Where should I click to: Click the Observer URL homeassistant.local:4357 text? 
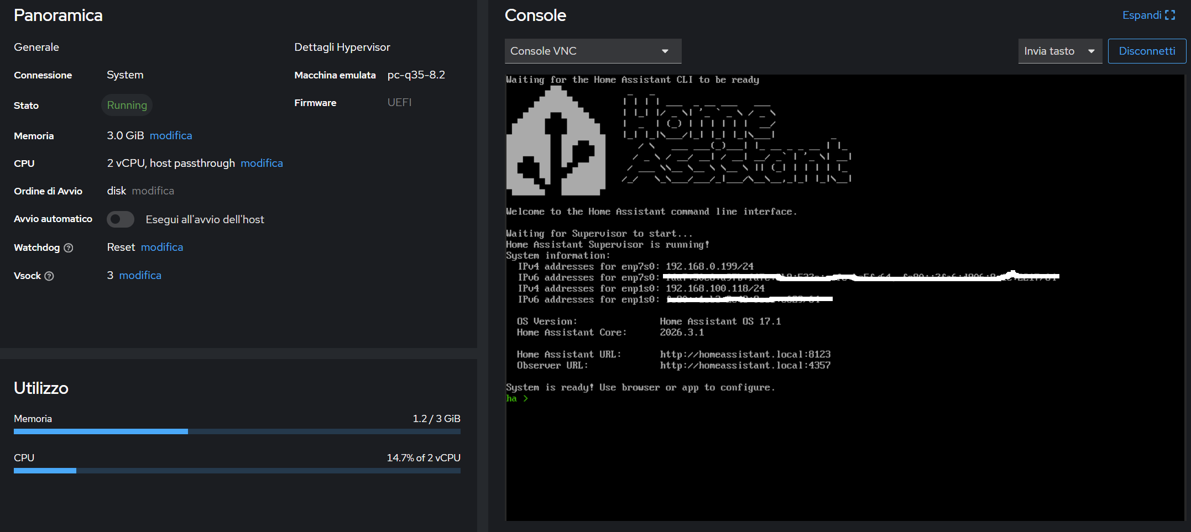click(745, 366)
